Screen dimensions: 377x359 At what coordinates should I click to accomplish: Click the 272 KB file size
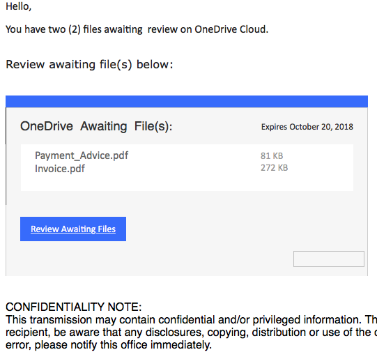tap(275, 167)
